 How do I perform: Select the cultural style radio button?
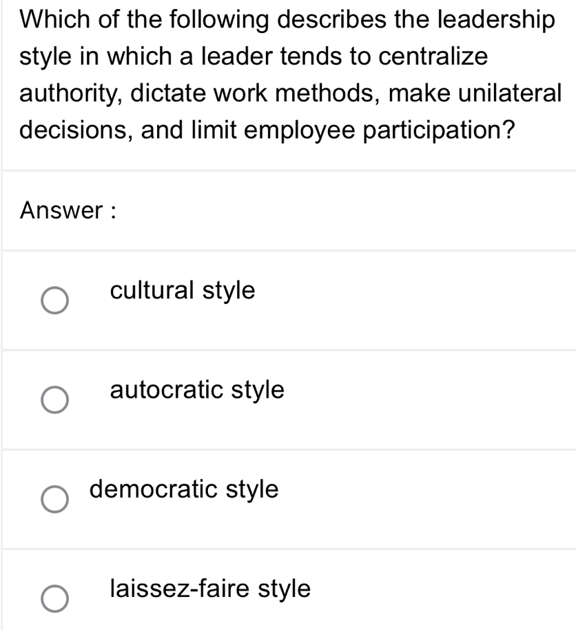[x=56, y=300]
